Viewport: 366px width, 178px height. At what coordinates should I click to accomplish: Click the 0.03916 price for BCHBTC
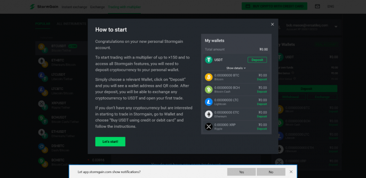click(98, 160)
